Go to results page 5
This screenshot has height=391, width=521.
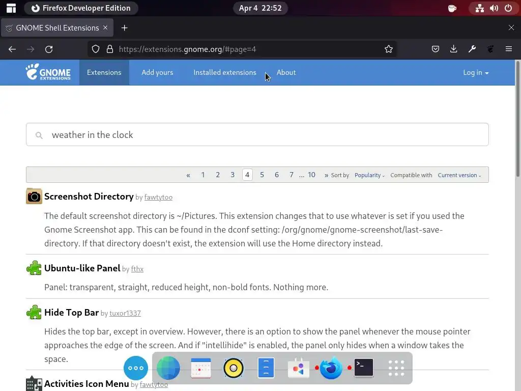262,175
